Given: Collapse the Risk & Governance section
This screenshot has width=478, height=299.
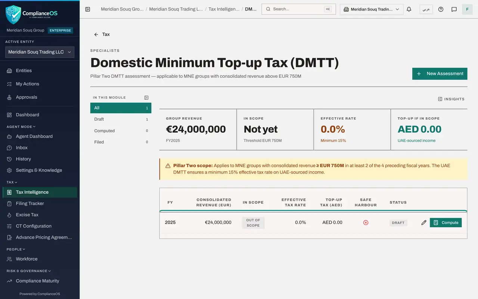Looking at the screenshot, I should 29,271.
